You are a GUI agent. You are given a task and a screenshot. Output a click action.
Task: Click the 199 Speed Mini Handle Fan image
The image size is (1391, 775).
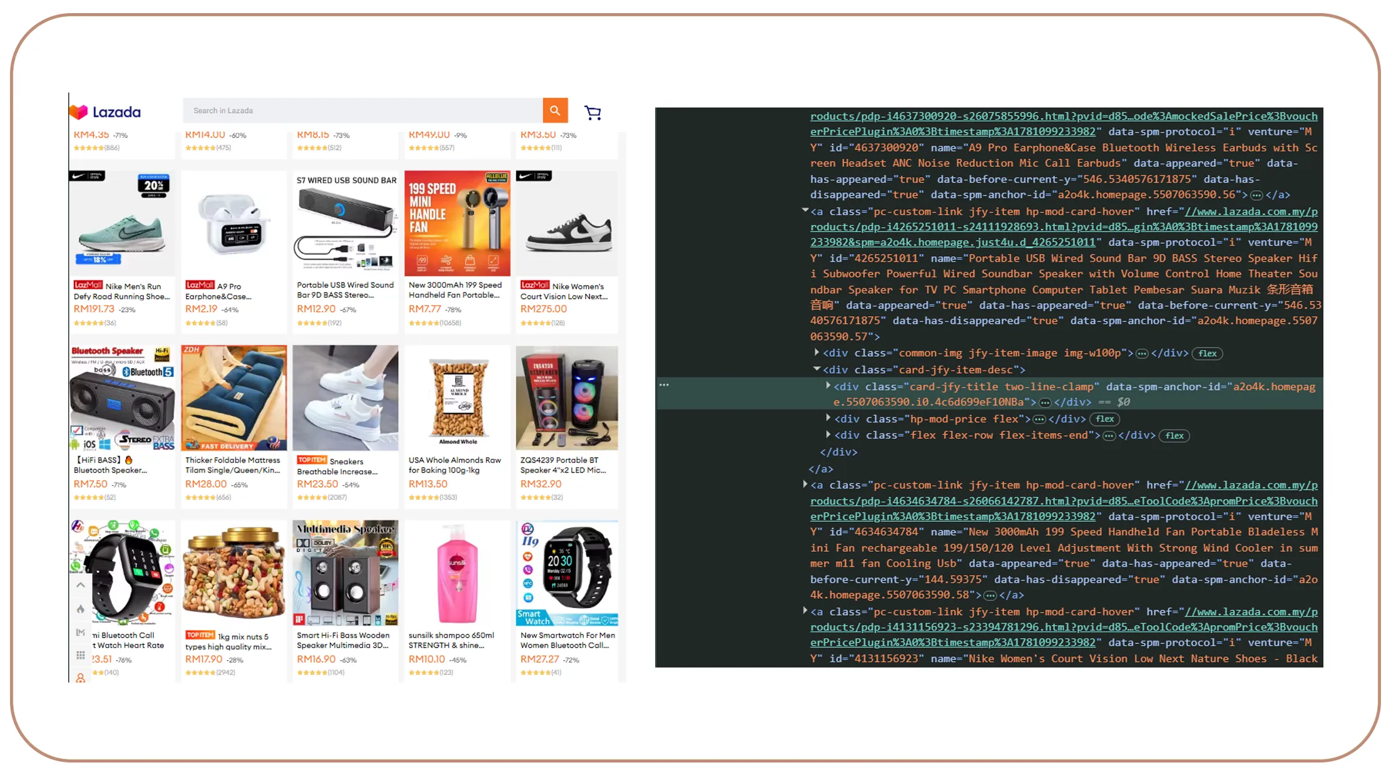click(457, 223)
